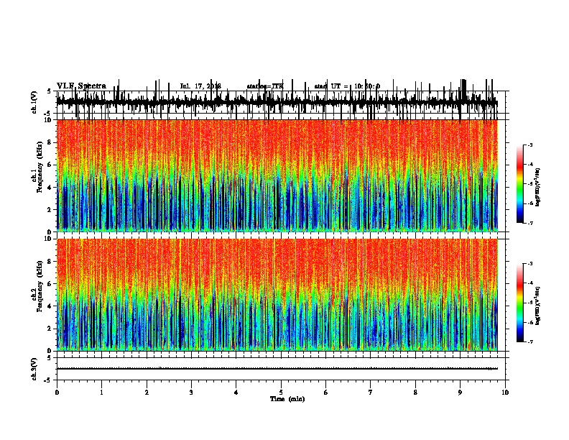The image size is (569, 440).
Task: Click time axis tick label '3'
Action: 191,392
